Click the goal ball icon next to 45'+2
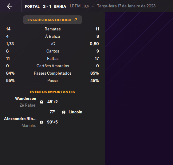This screenshot has height=165, width=173. point(41,102)
